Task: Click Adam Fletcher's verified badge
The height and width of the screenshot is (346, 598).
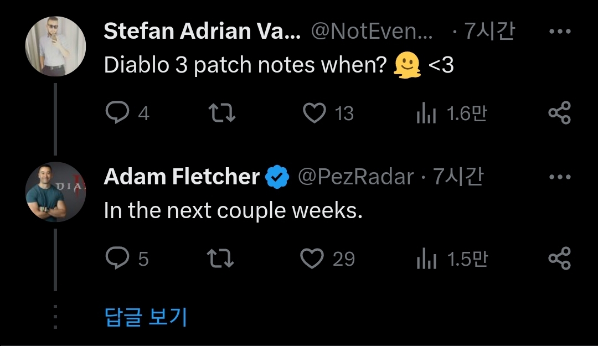Action: click(x=277, y=177)
